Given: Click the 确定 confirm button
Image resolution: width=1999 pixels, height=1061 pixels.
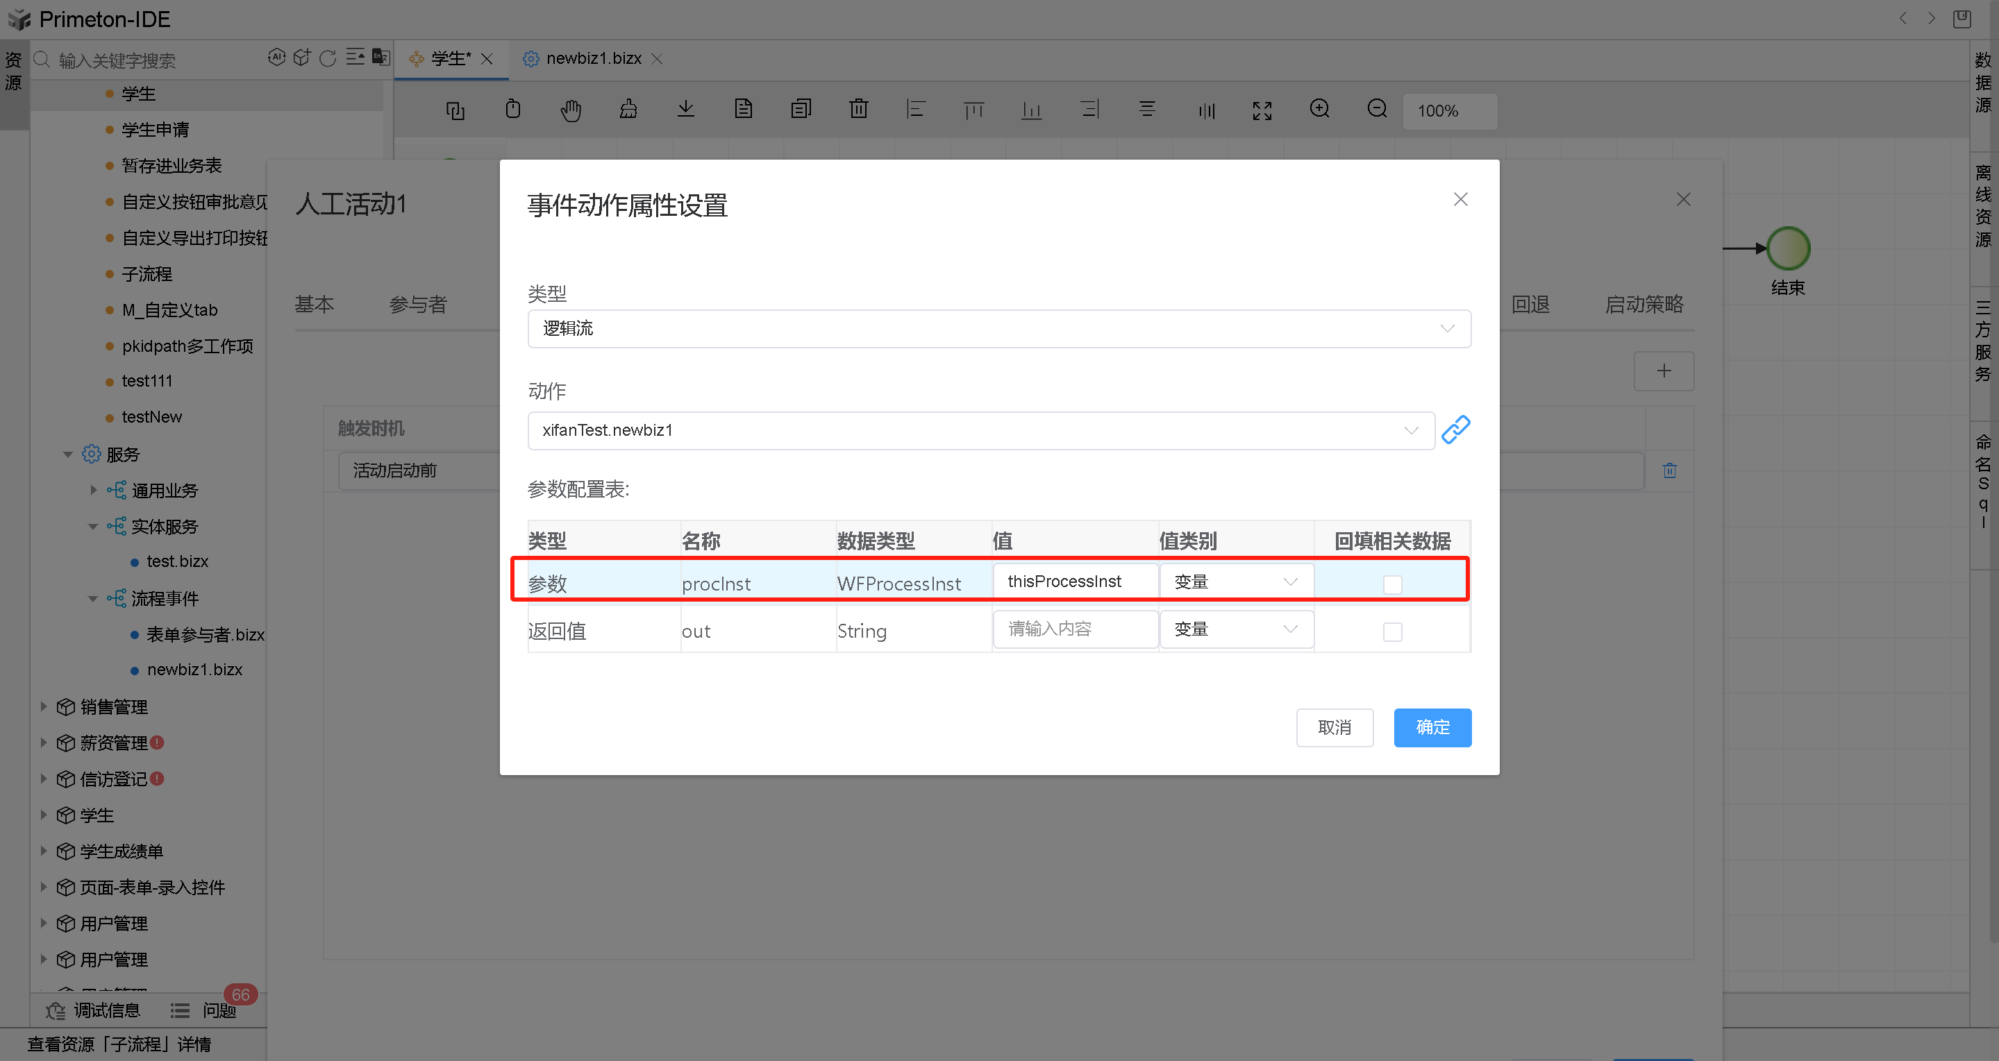Looking at the screenshot, I should (1432, 727).
